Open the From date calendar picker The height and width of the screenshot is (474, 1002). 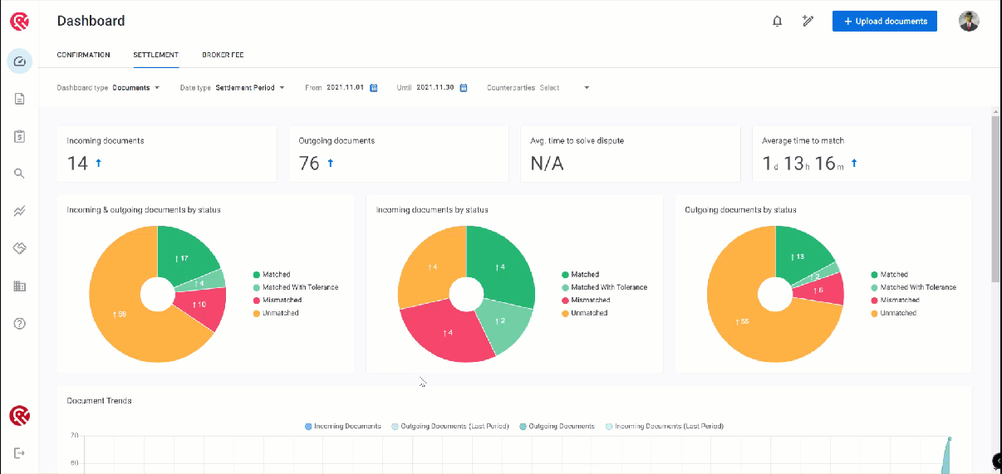[x=374, y=88]
